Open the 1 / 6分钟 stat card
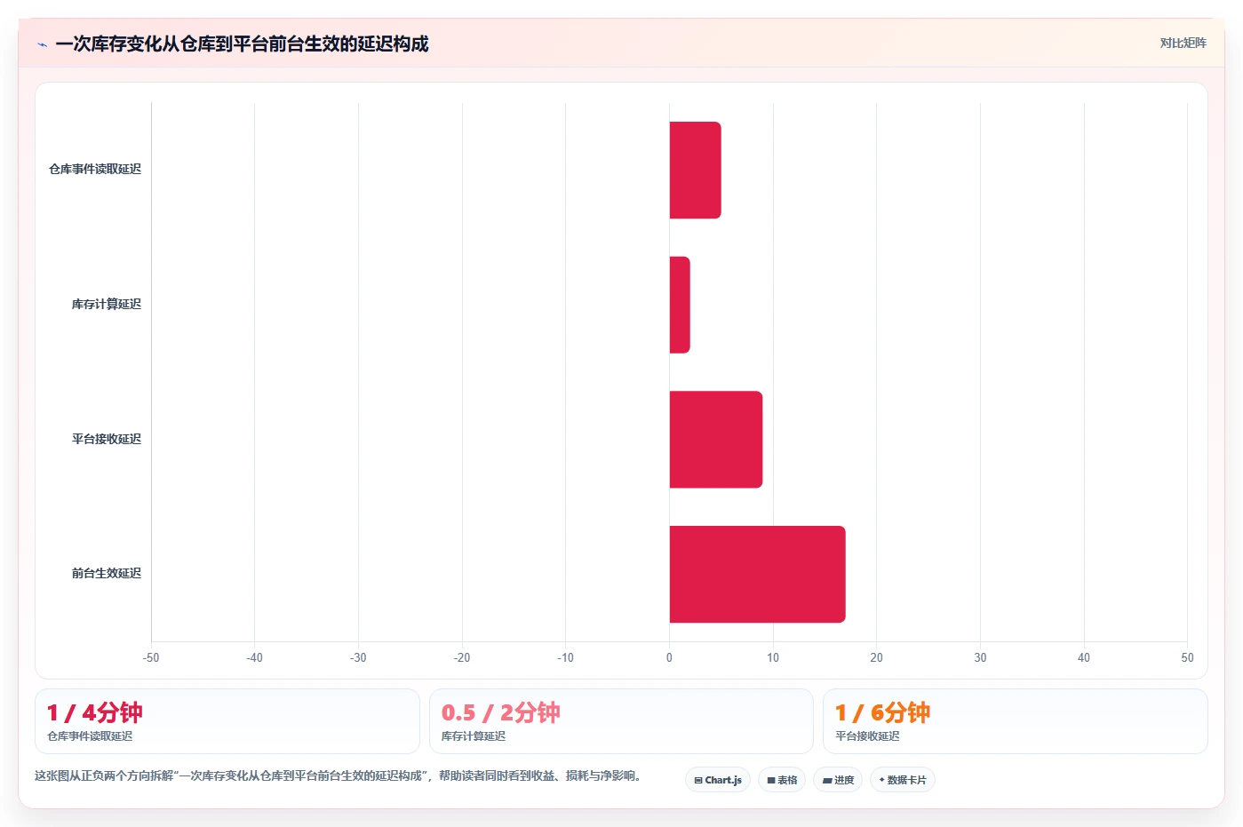 point(1016,721)
